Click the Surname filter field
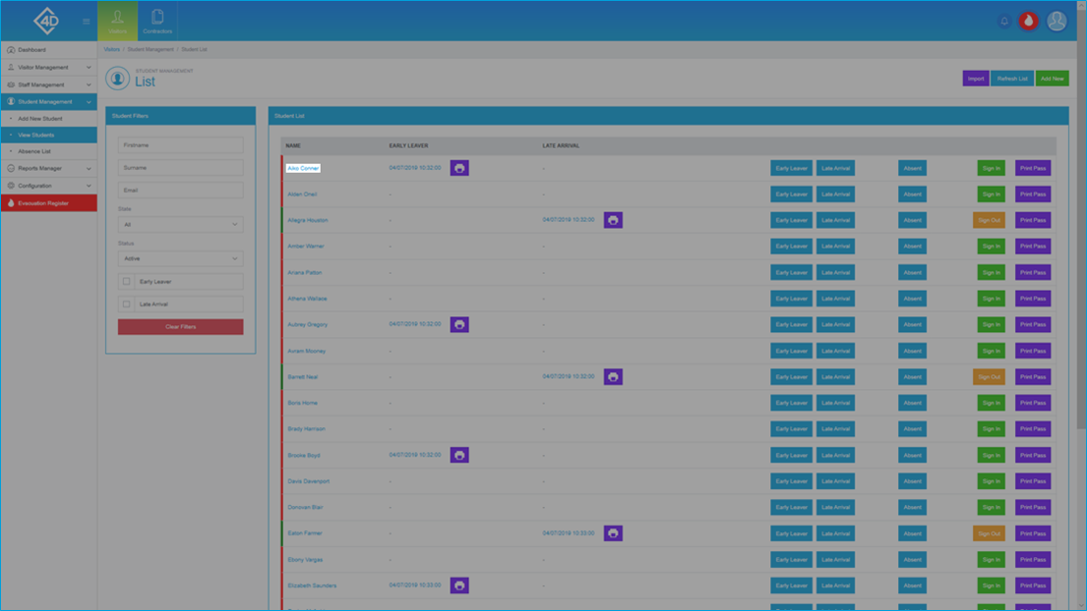Screen dimensions: 1087x611 pos(180,167)
